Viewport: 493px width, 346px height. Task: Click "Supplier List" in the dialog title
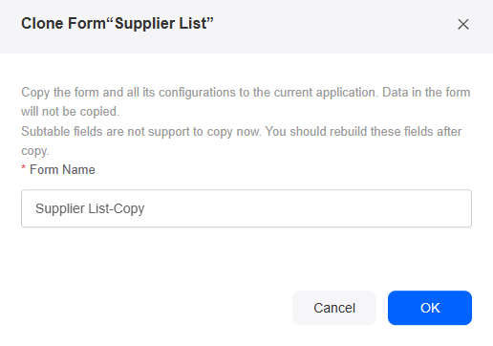[x=161, y=24]
